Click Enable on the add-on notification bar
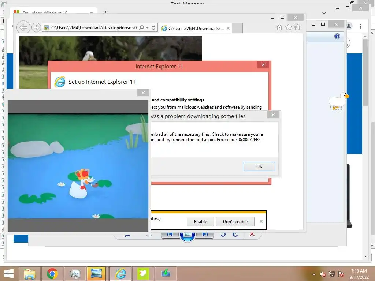The image size is (375, 281). coord(200,221)
